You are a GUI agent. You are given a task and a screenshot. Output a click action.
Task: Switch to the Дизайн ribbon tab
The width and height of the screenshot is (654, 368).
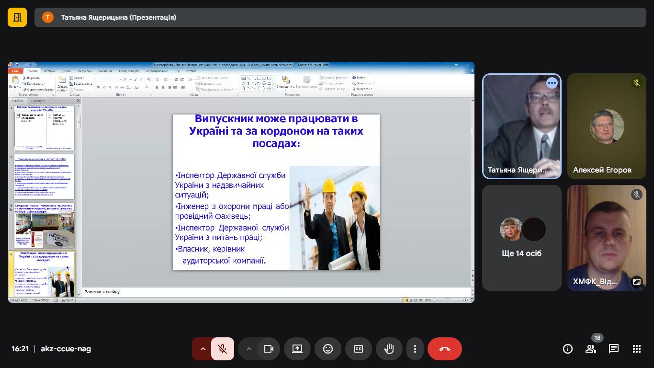(x=66, y=71)
